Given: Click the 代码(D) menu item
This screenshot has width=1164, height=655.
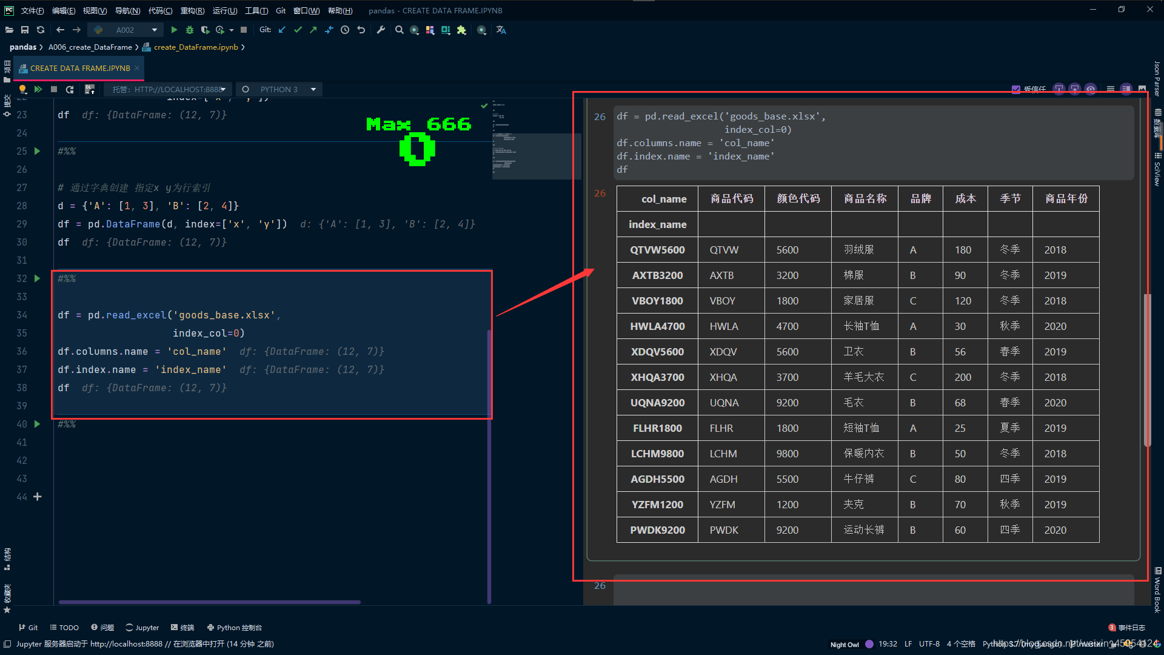Looking at the screenshot, I should 158,8.
